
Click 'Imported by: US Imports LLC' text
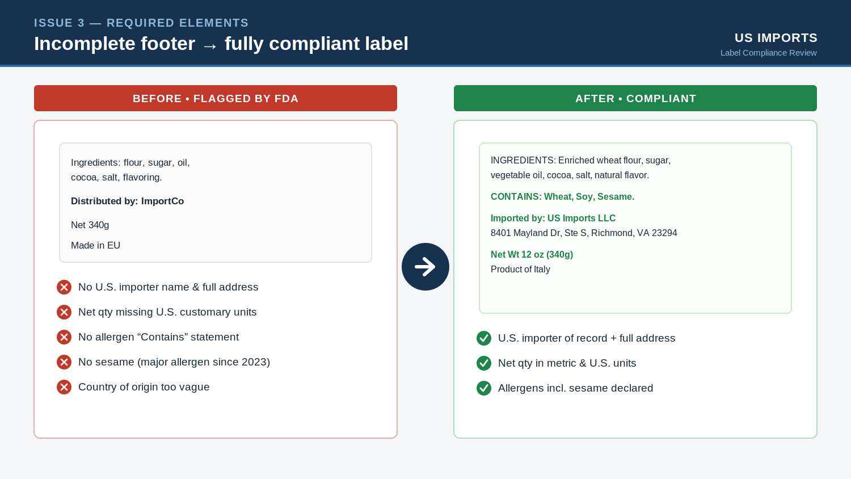click(x=553, y=218)
